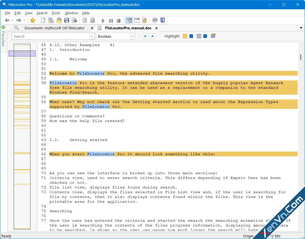Toggle the orange highlight checkbox

(191, 36)
